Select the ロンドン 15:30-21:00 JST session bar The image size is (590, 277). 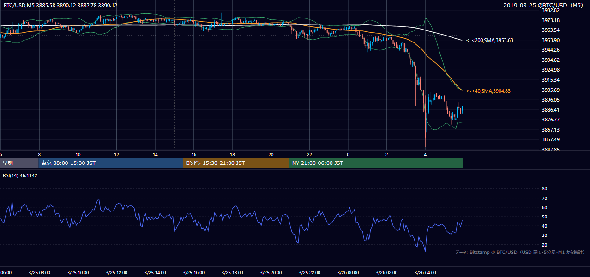point(236,163)
